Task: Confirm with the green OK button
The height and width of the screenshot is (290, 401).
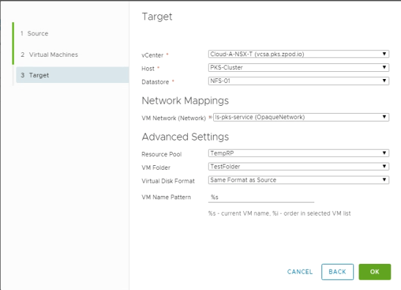Action: (374, 272)
